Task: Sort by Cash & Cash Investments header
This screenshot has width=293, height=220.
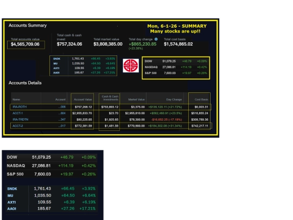Action: tap(110, 98)
